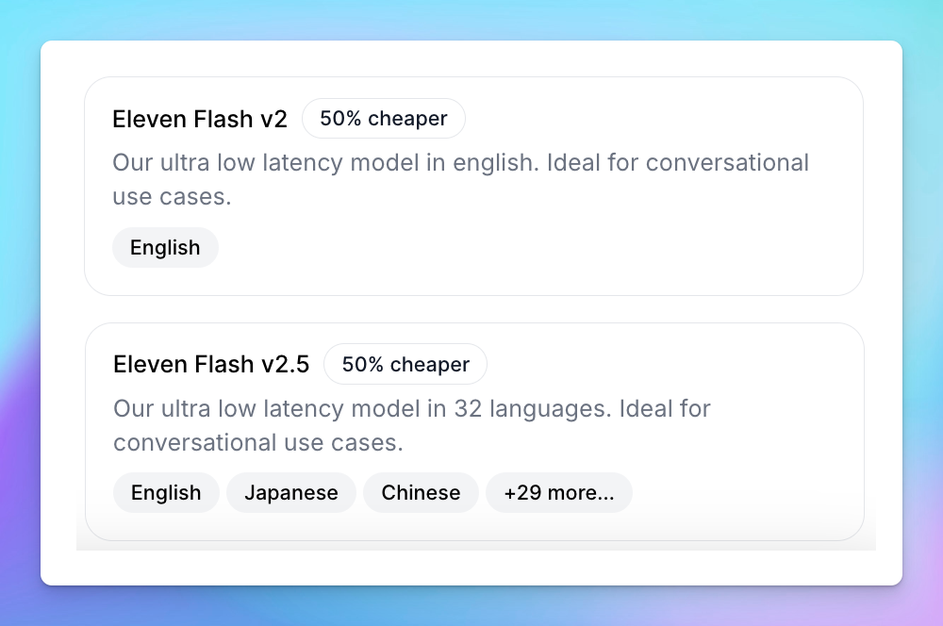Select the Chinese language tag
Viewport: 943px width, 626px height.
(x=421, y=493)
